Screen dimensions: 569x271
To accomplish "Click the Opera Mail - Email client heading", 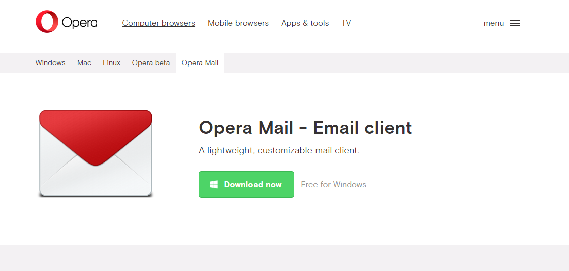I will click(x=305, y=128).
